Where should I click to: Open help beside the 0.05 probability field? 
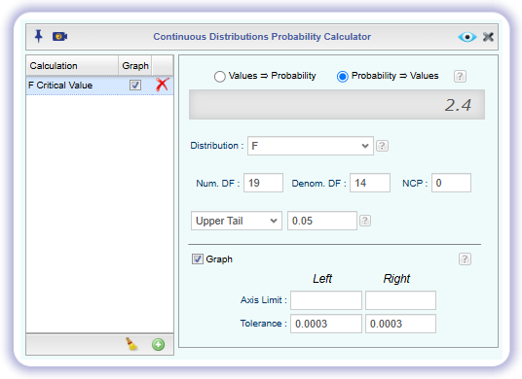coord(365,221)
